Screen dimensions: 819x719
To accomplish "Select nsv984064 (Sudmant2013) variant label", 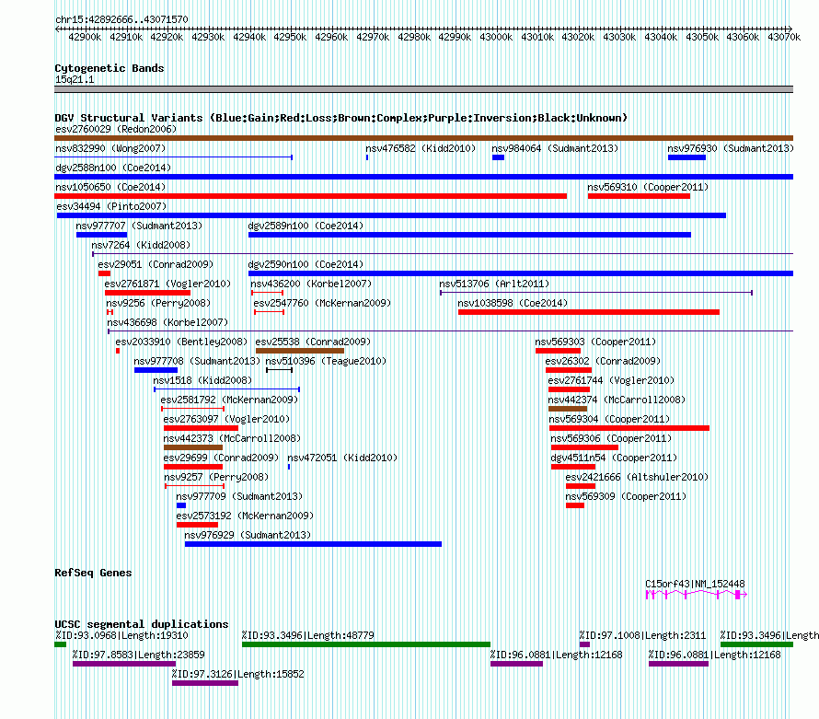I will 555,148.
